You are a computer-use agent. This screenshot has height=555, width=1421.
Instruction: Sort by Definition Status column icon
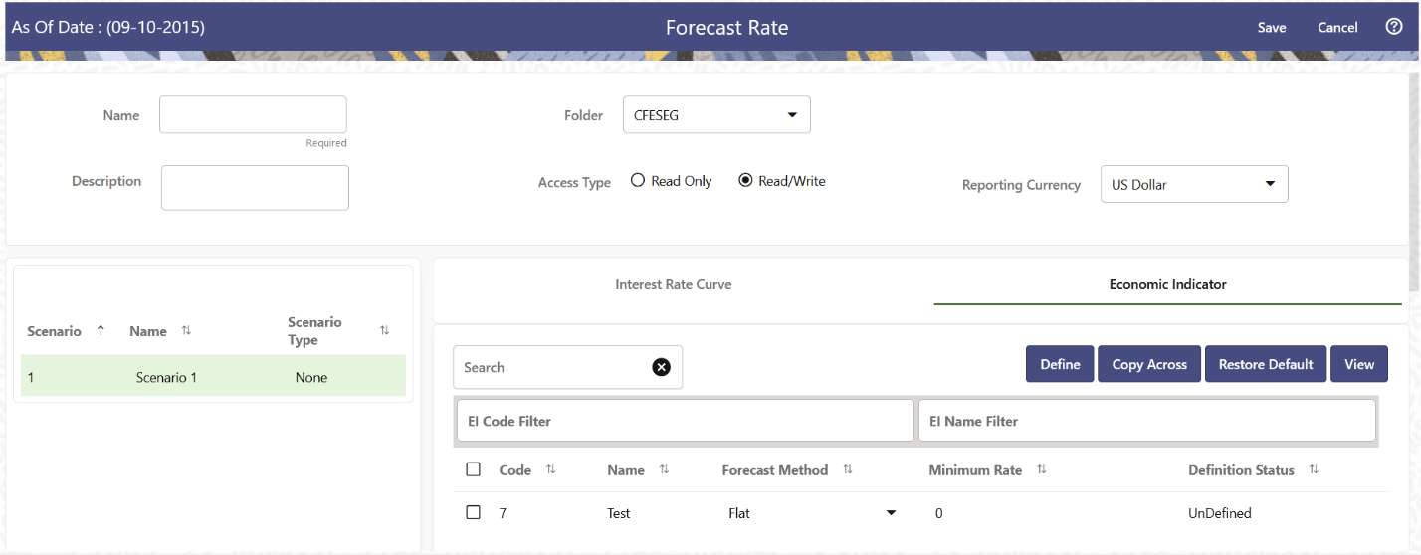(1314, 469)
